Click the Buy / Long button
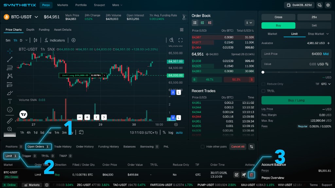 coord(296,100)
